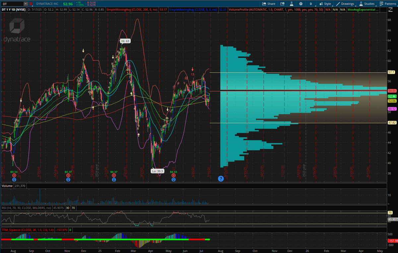Click the blue lightbulb icon under August earnings
Viewport: 398px width, 253px height.
(x=14, y=179)
